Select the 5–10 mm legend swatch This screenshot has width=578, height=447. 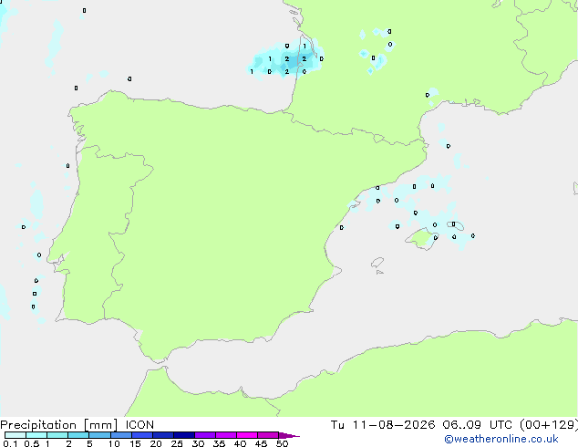pyautogui.click(x=99, y=435)
